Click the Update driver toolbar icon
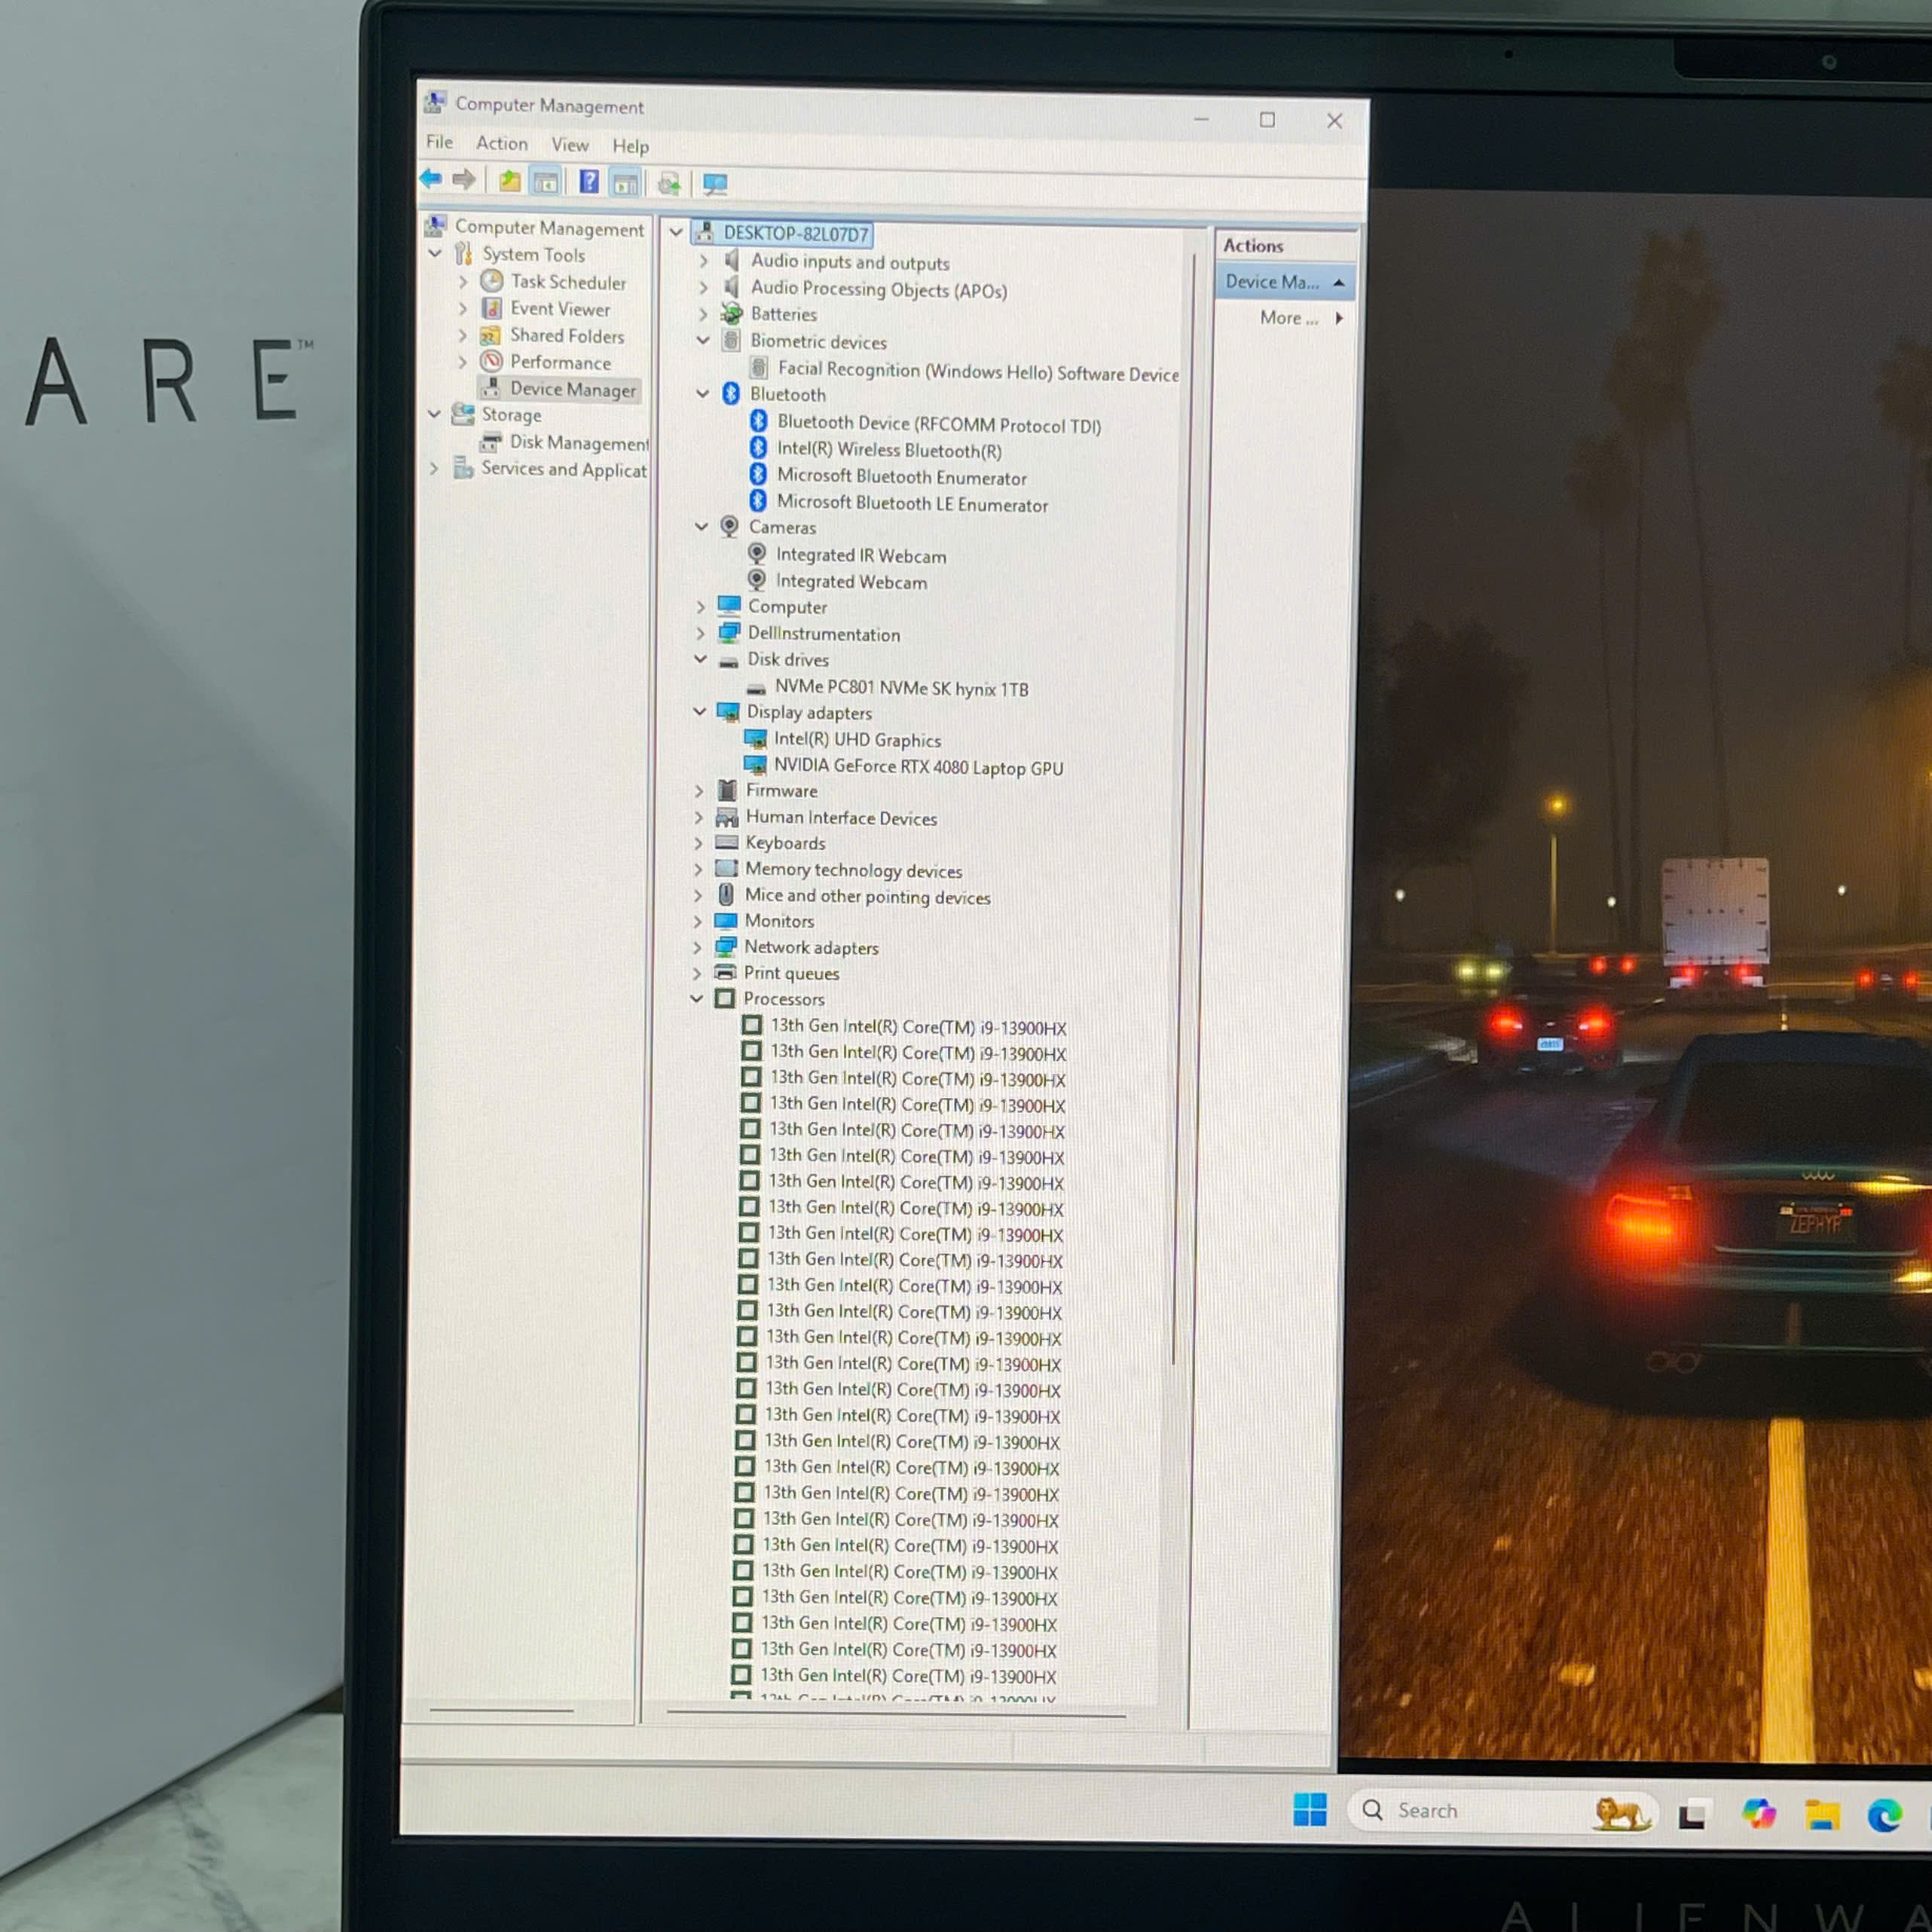Viewport: 1932px width, 1932px height. coord(669,183)
